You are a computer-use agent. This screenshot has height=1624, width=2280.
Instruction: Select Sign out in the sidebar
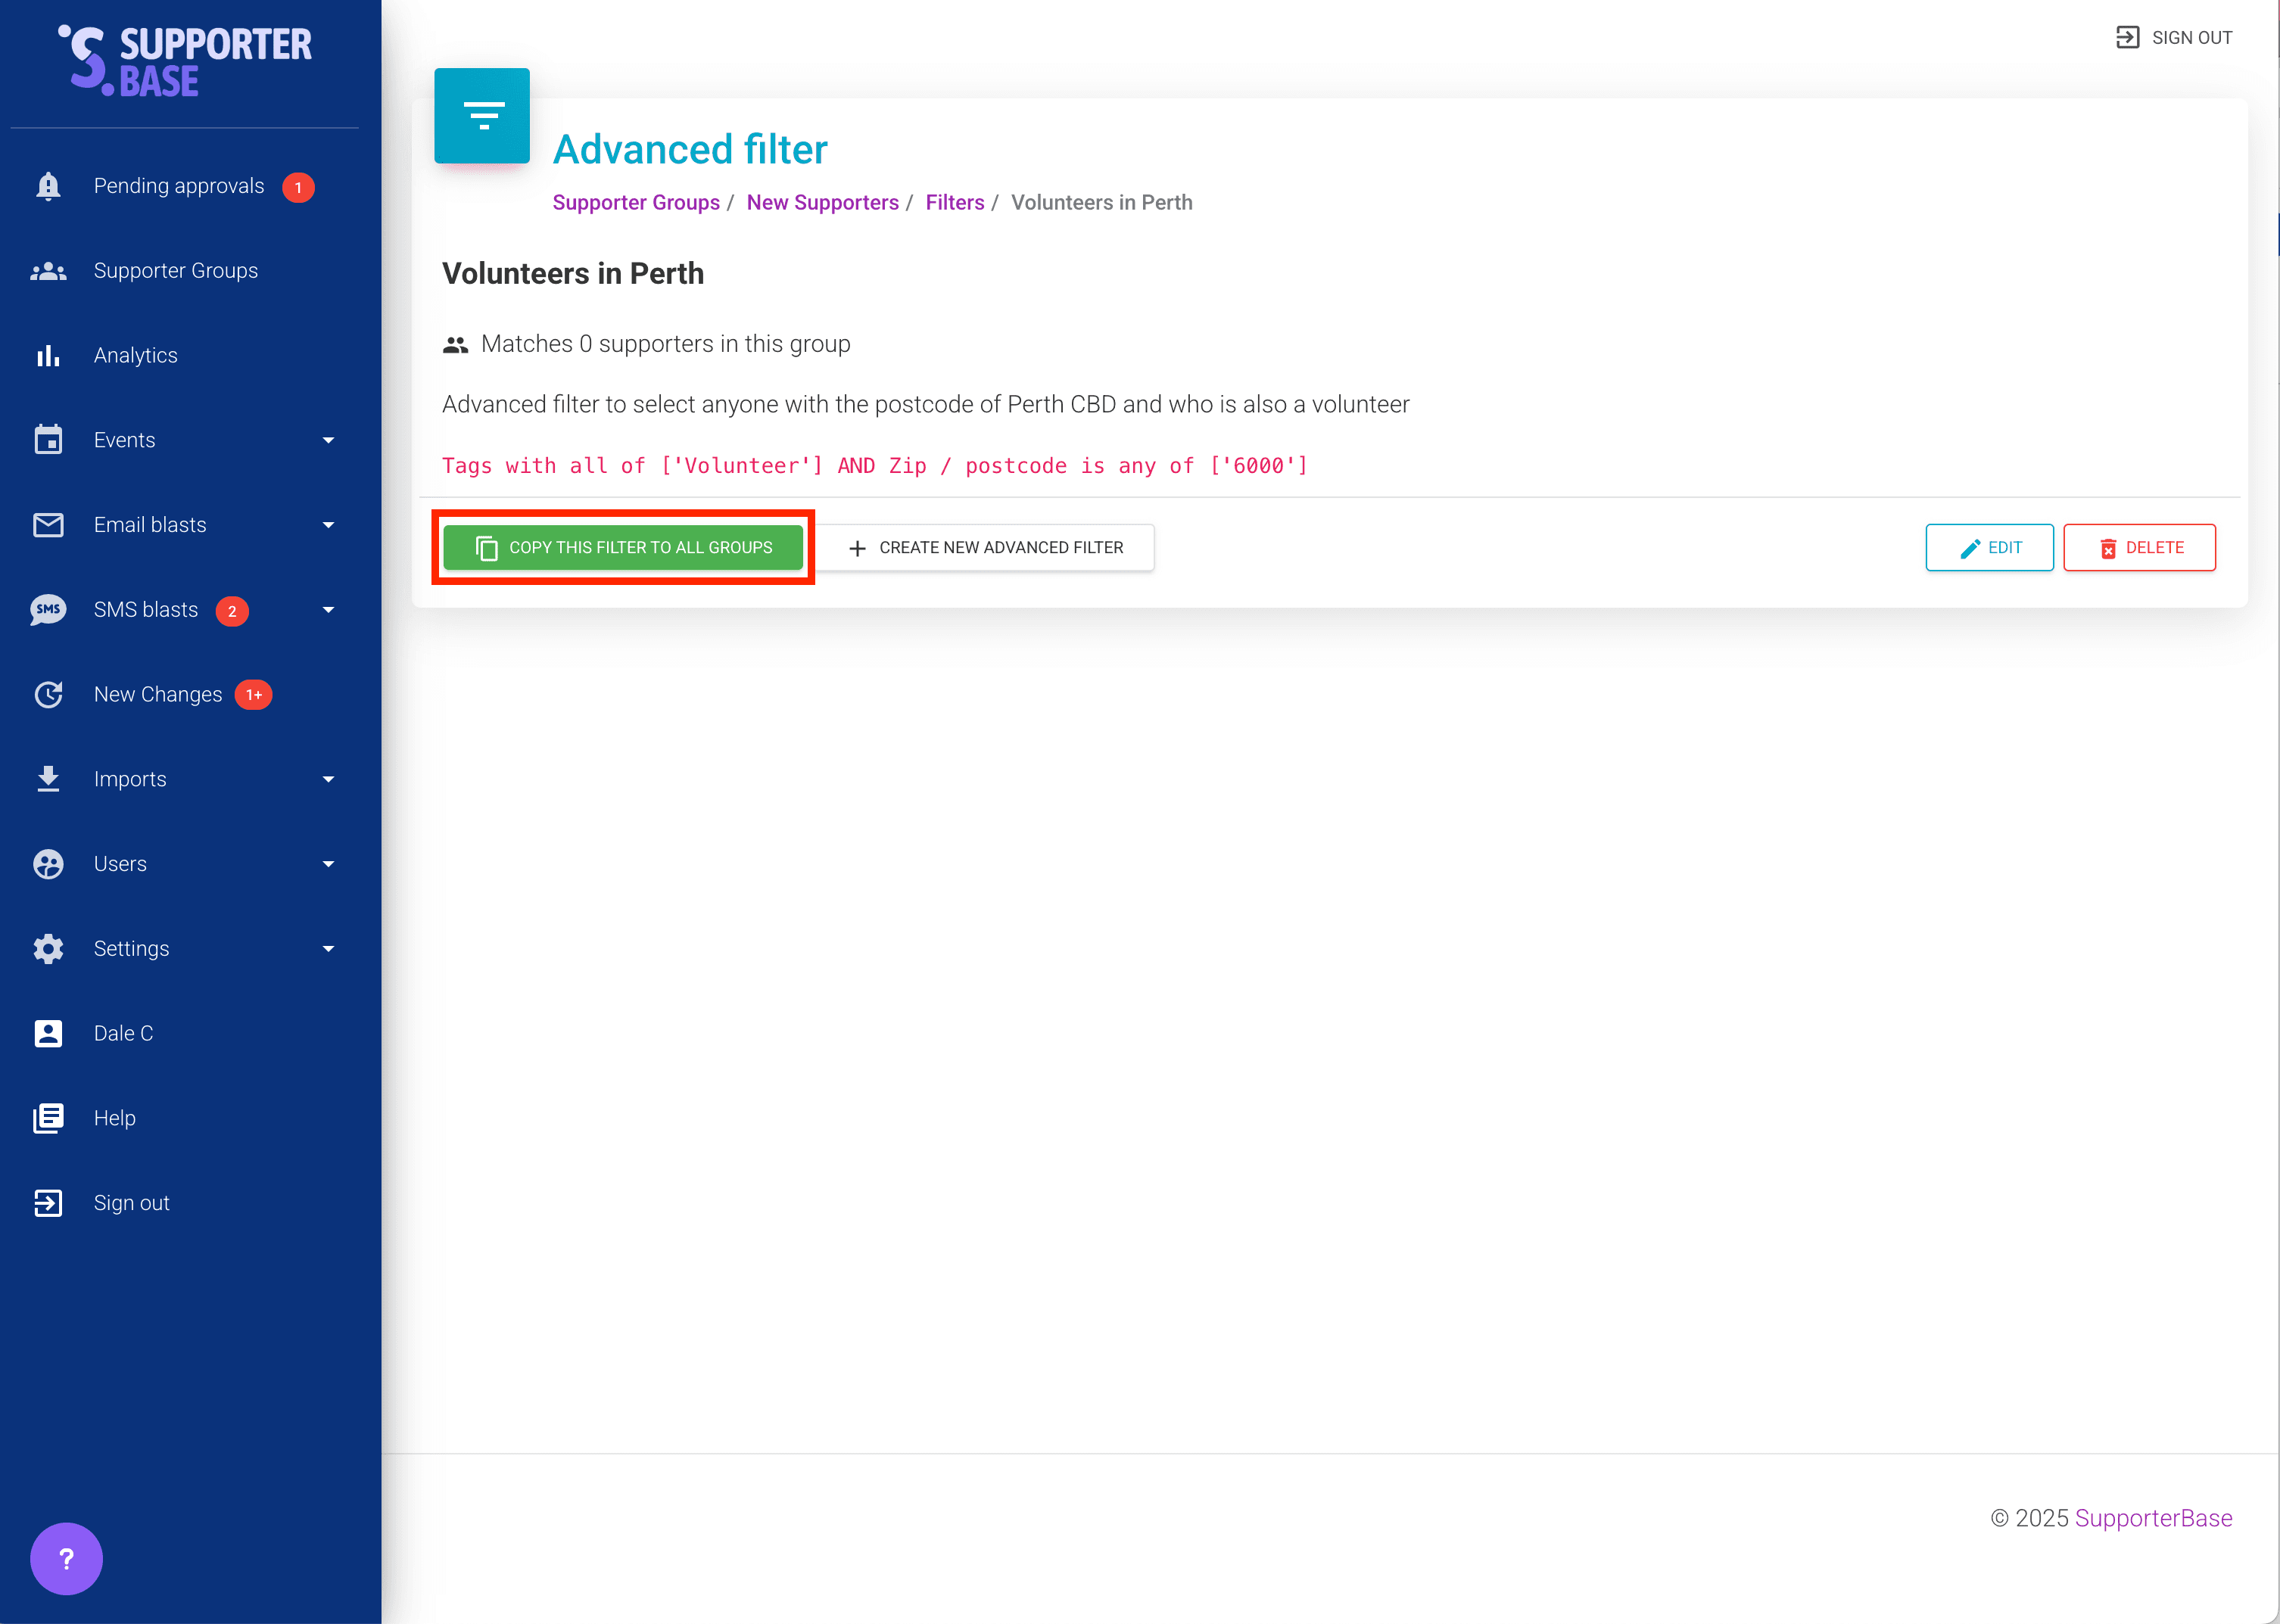point(131,1203)
